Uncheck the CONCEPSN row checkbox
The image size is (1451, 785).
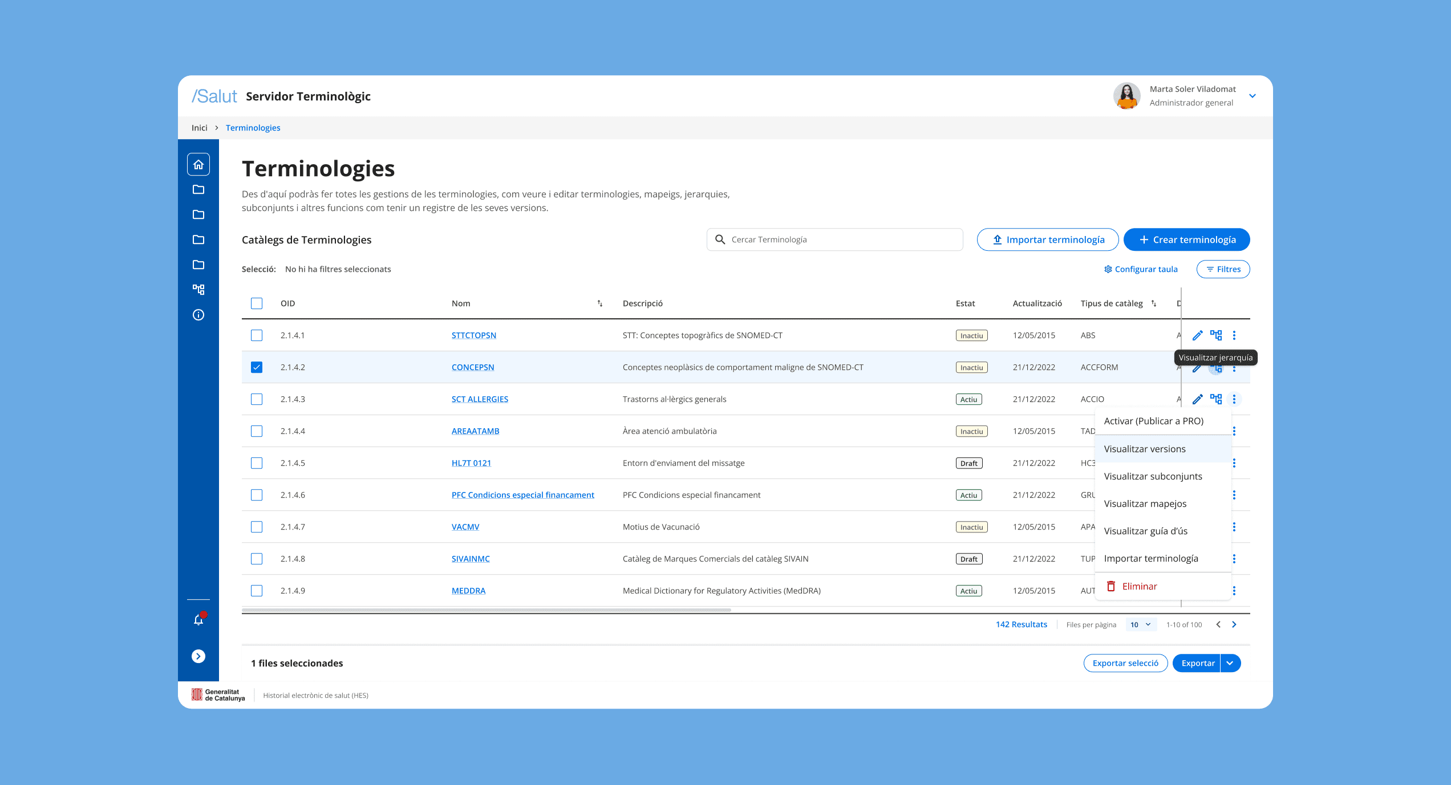pos(257,367)
